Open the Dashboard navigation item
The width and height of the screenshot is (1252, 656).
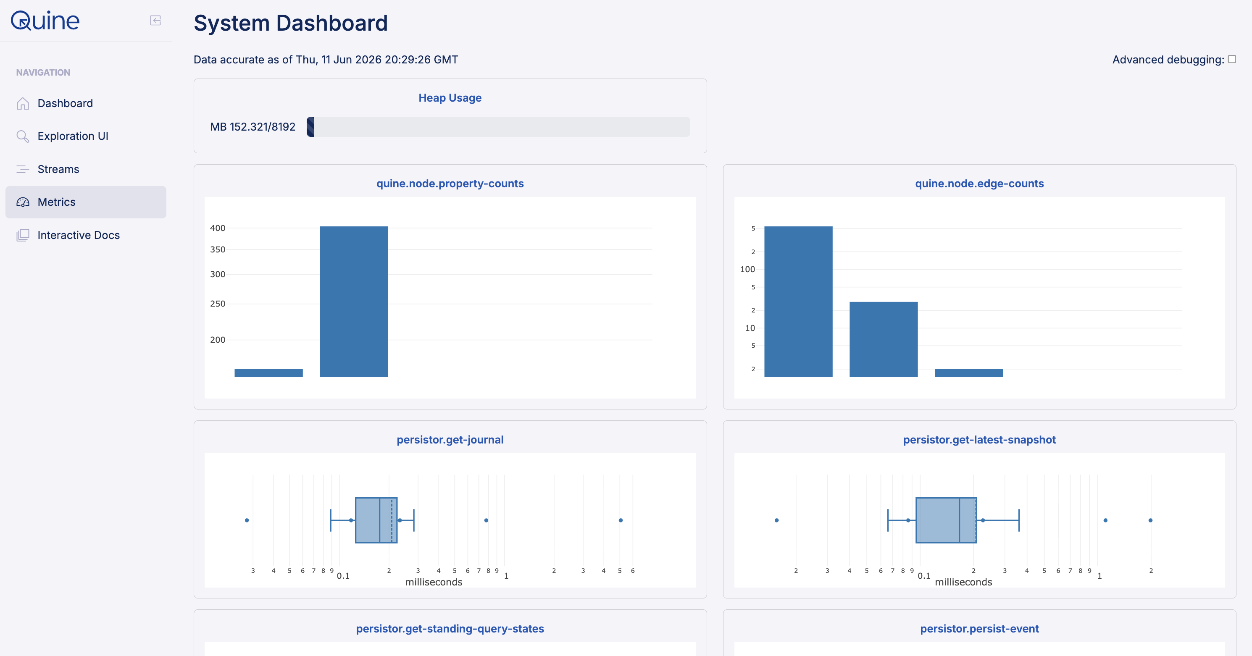(x=86, y=103)
